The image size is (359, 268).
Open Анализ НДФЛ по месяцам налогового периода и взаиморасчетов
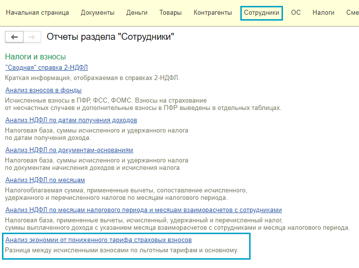point(144,210)
